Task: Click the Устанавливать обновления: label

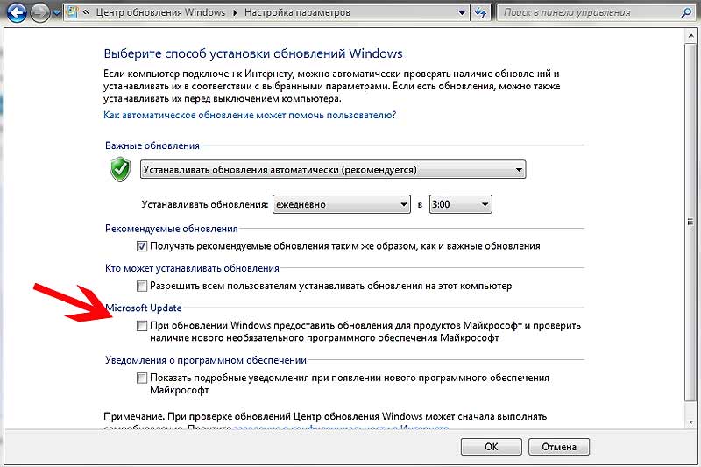Action: coord(205,205)
